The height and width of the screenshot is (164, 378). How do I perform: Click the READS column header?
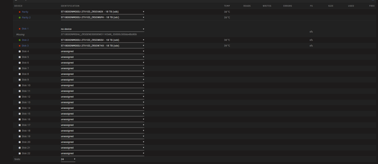247,6
